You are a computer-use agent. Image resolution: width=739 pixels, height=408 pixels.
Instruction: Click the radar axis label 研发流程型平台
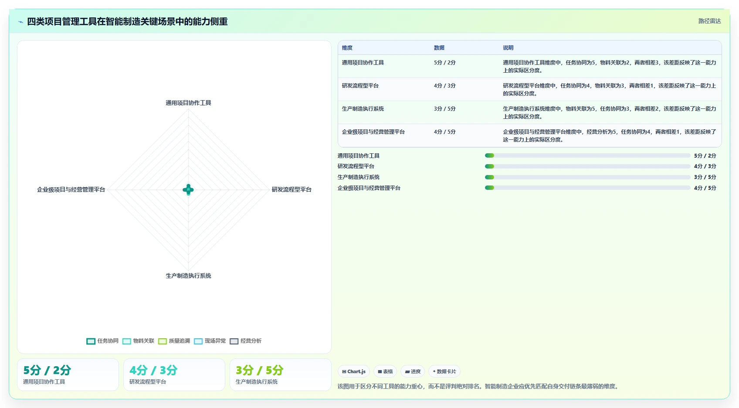[292, 189]
